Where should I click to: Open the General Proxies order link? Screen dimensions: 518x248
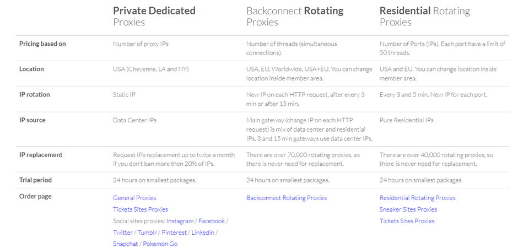(134, 198)
